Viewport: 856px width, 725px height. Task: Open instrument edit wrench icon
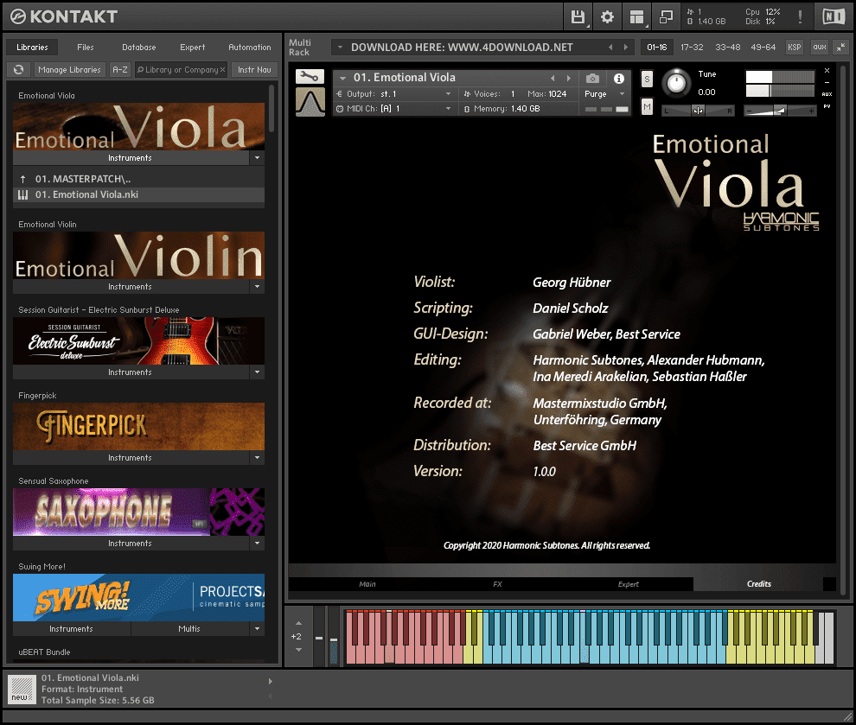point(310,77)
